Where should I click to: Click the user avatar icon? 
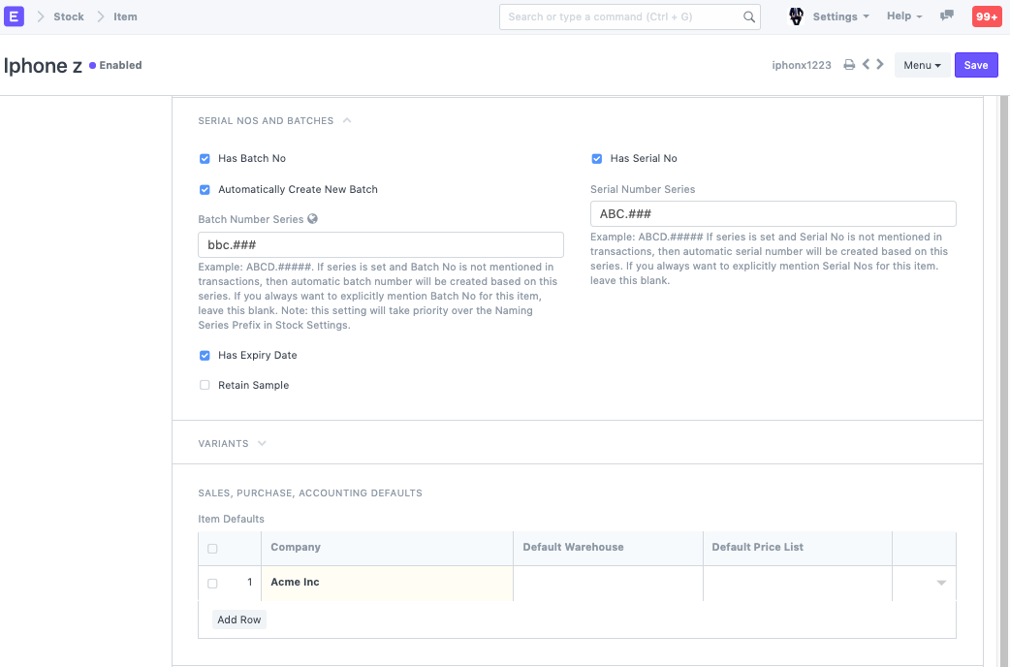797,16
